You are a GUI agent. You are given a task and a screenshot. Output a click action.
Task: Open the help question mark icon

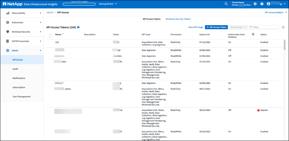[262, 4]
